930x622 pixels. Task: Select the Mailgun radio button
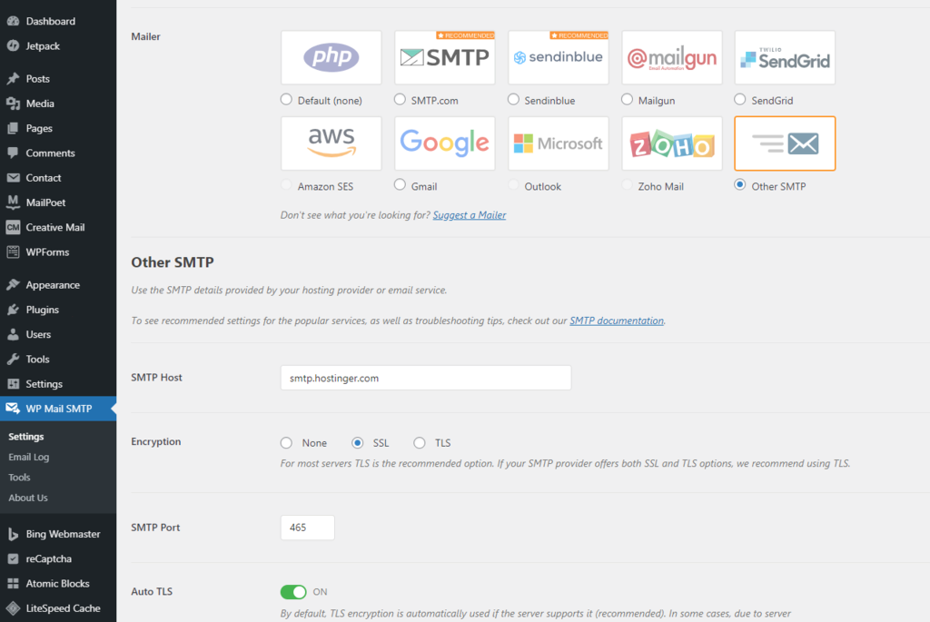tap(627, 100)
